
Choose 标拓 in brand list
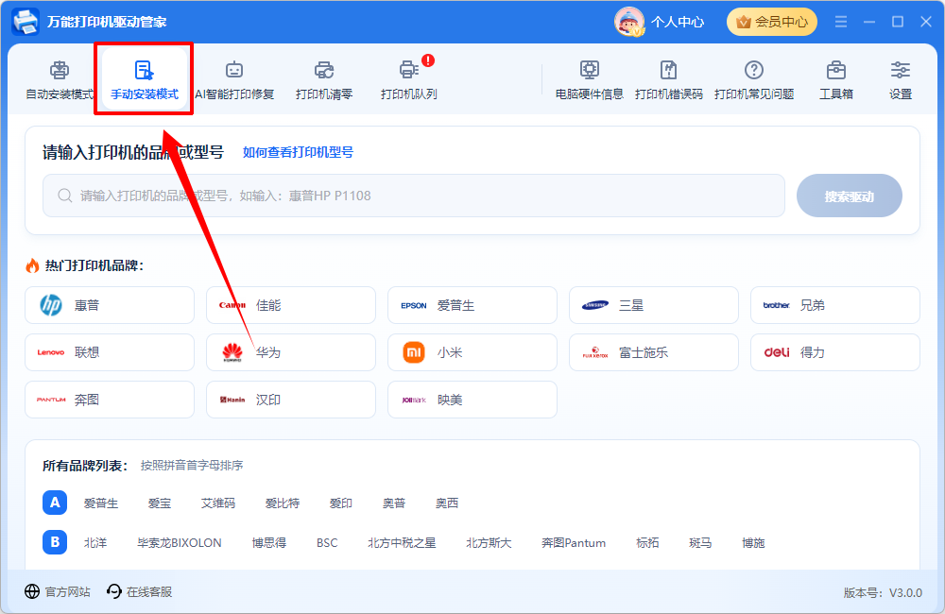coord(648,543)
